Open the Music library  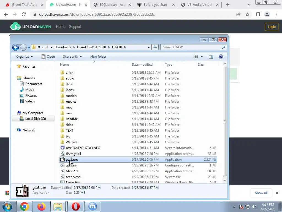pyautogui.click(x=27, y=90)
